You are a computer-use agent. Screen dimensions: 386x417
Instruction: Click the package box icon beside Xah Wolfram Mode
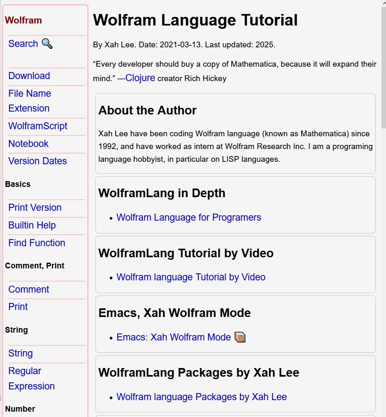tap(240, 337)
